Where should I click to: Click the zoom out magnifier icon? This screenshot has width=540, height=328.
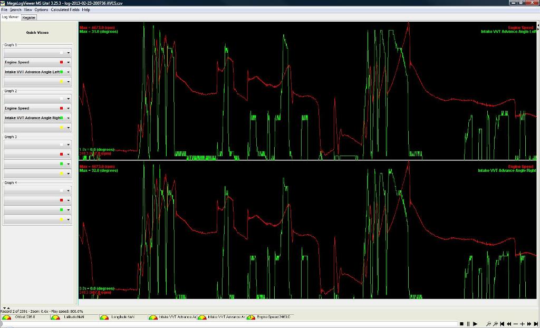[489, 324]
